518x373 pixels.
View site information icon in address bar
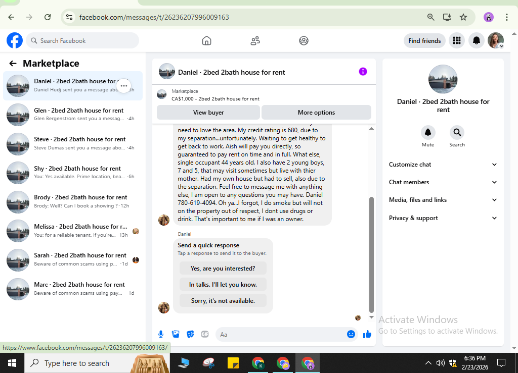point(69,17)
